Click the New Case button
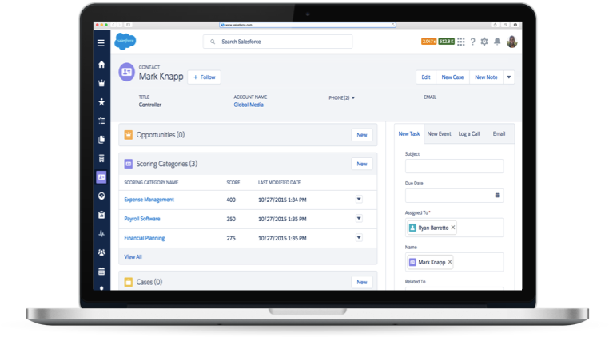The image size is (609, 337). point(452,77)
